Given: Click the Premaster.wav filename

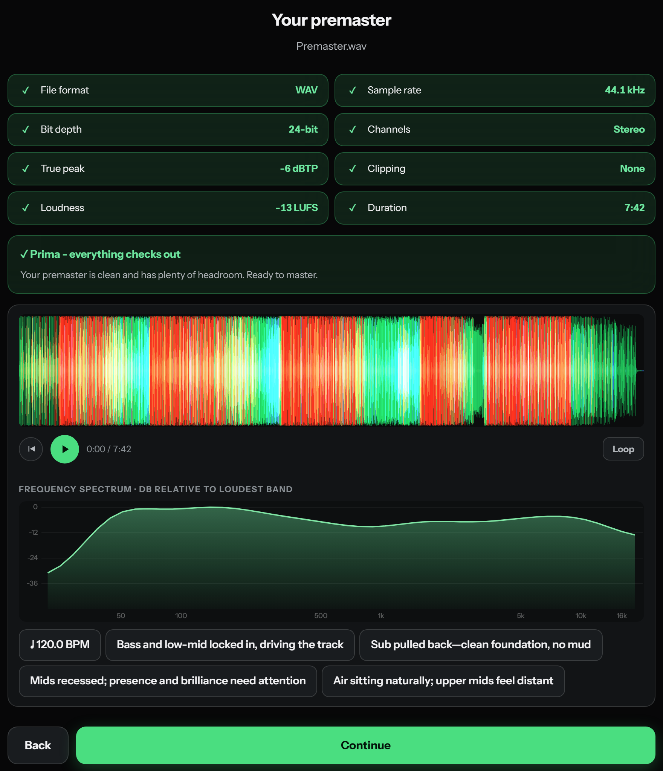Looking at the screenshot, I should tap(331, 46).
